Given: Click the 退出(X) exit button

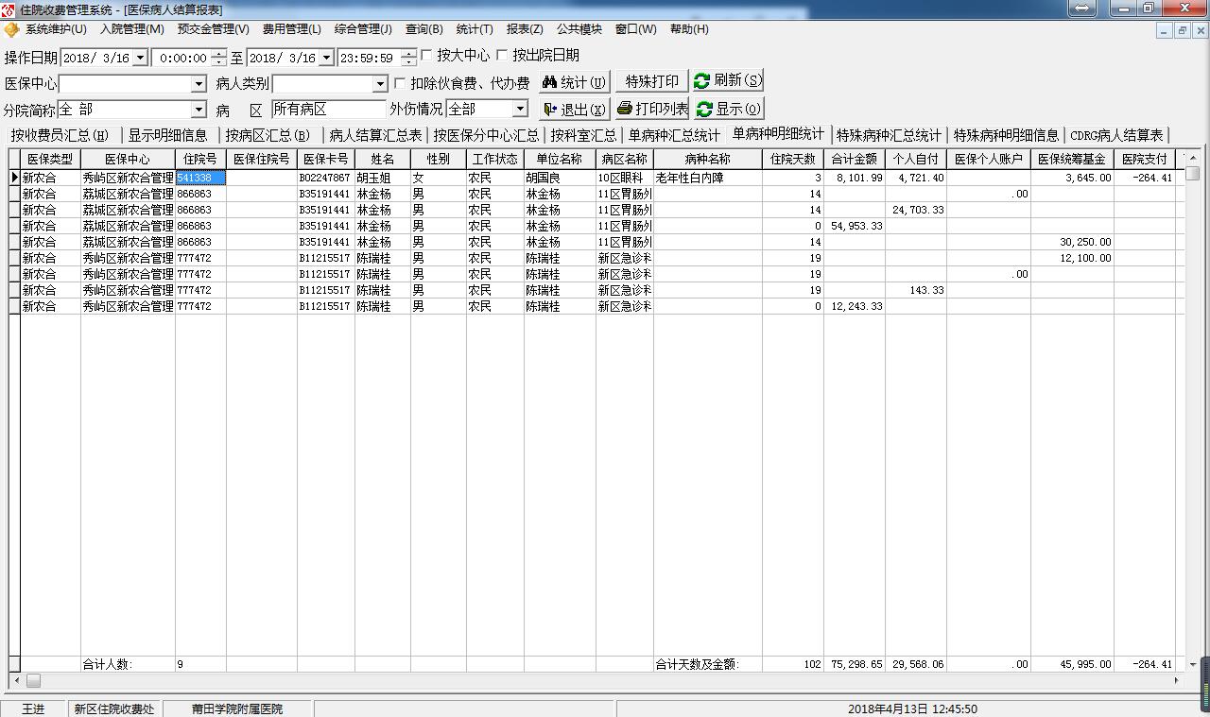Looking at the screenshot, I should click(x=574, y=109).
